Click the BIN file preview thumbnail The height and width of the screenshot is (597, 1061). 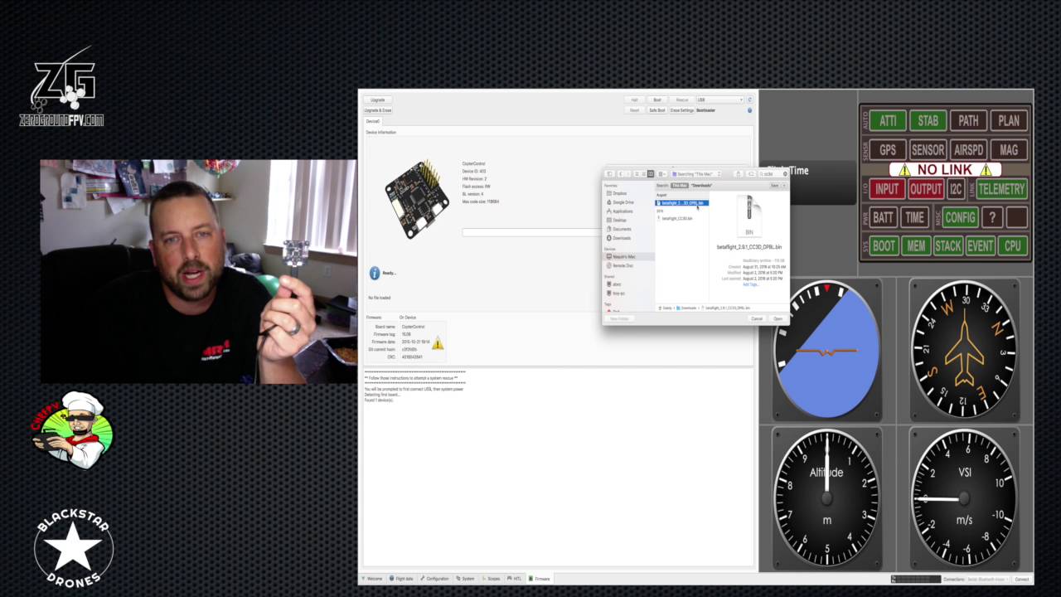(749, 216)
